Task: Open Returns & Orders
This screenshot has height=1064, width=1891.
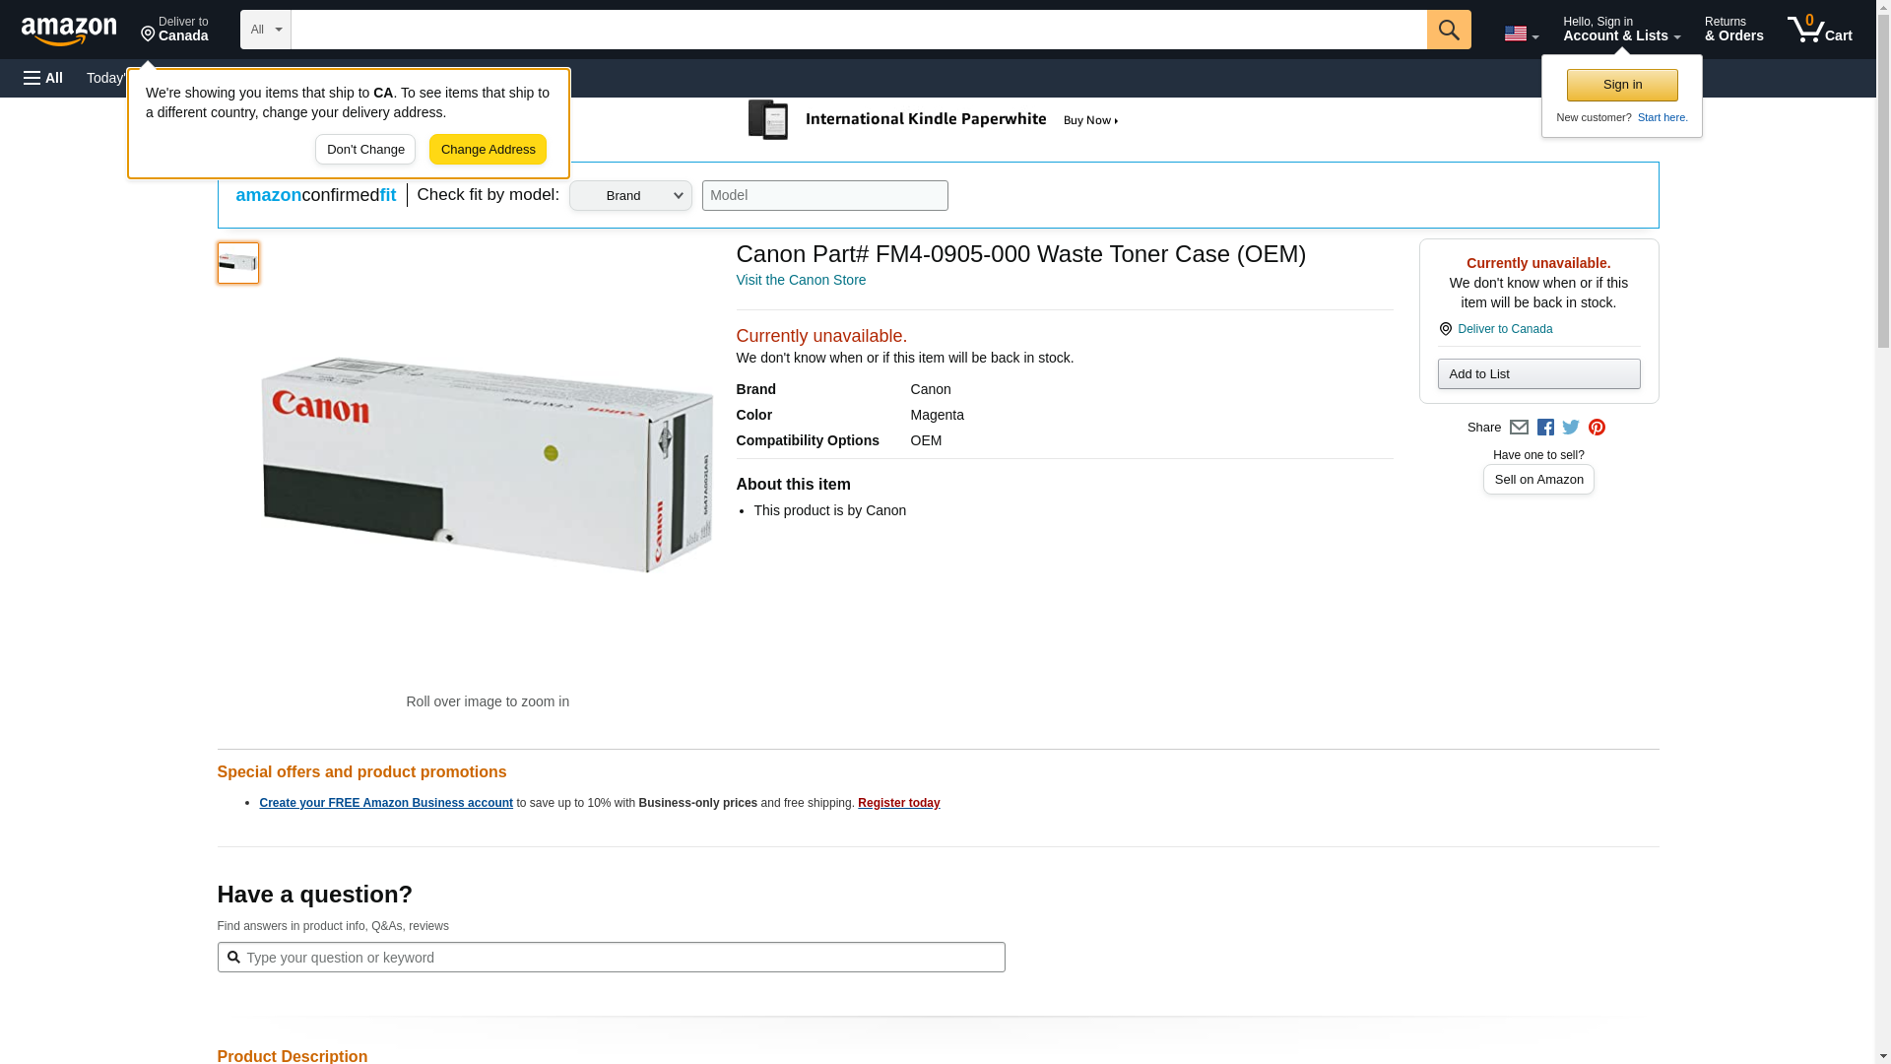Action: click(1733, 30)
